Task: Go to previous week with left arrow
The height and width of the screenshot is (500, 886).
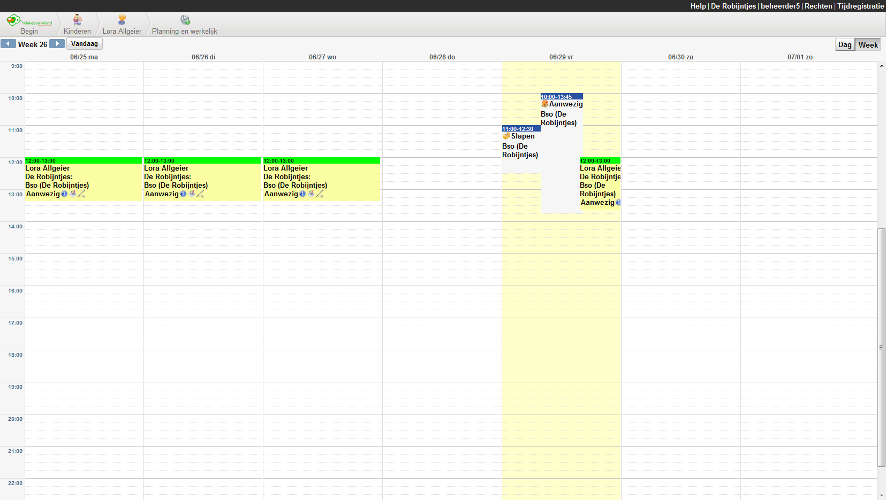Action: (x=8, y=44)
